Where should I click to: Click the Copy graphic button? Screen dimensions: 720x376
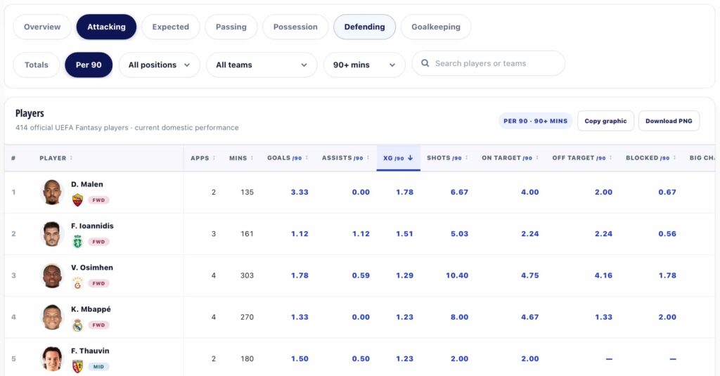[605, 121]
